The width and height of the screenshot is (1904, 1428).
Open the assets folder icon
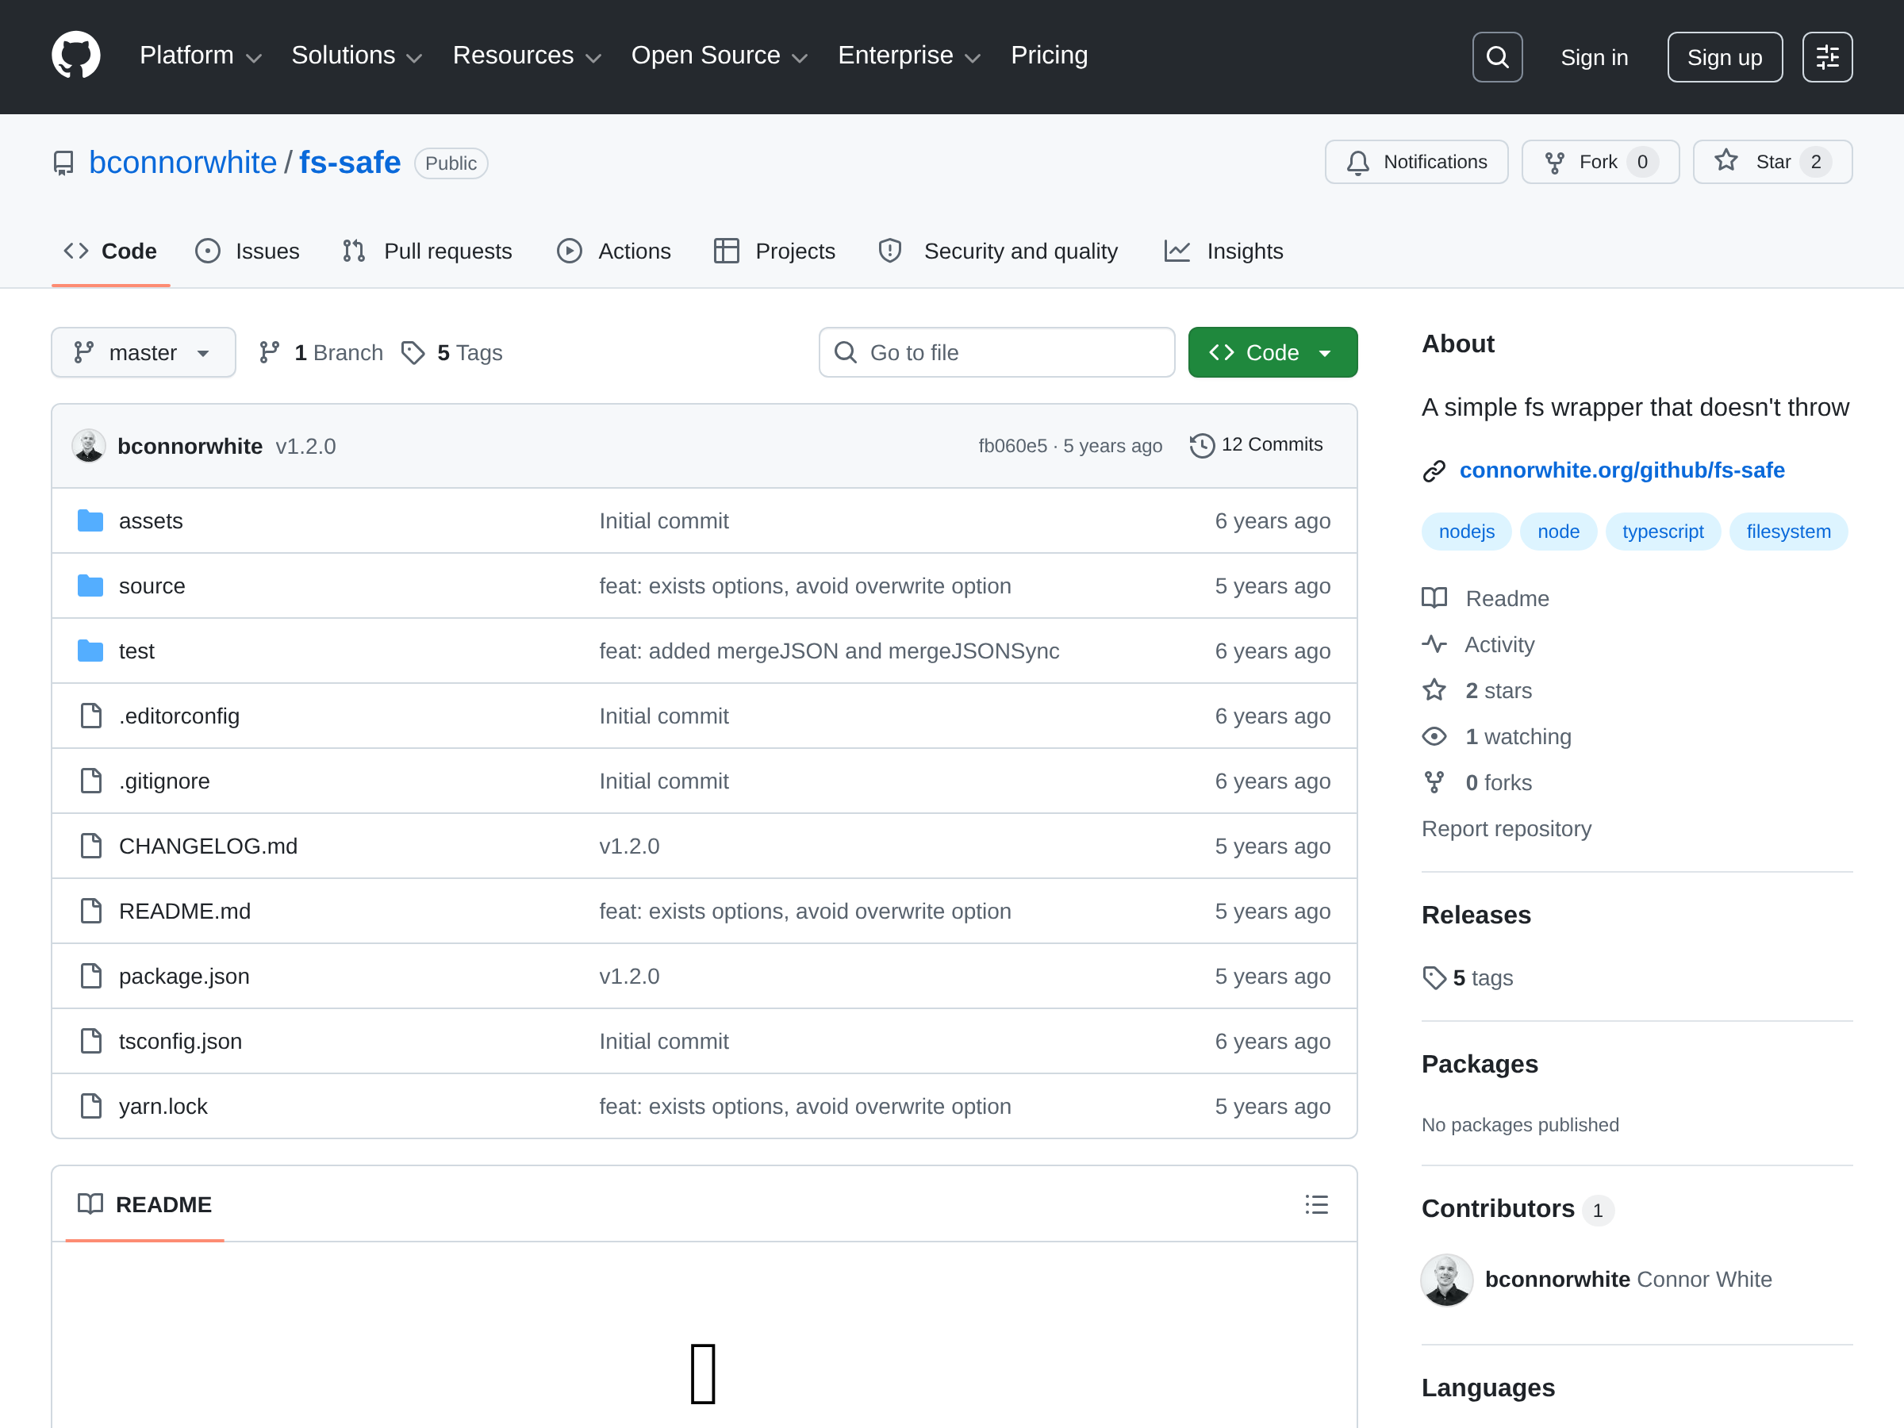90,520
